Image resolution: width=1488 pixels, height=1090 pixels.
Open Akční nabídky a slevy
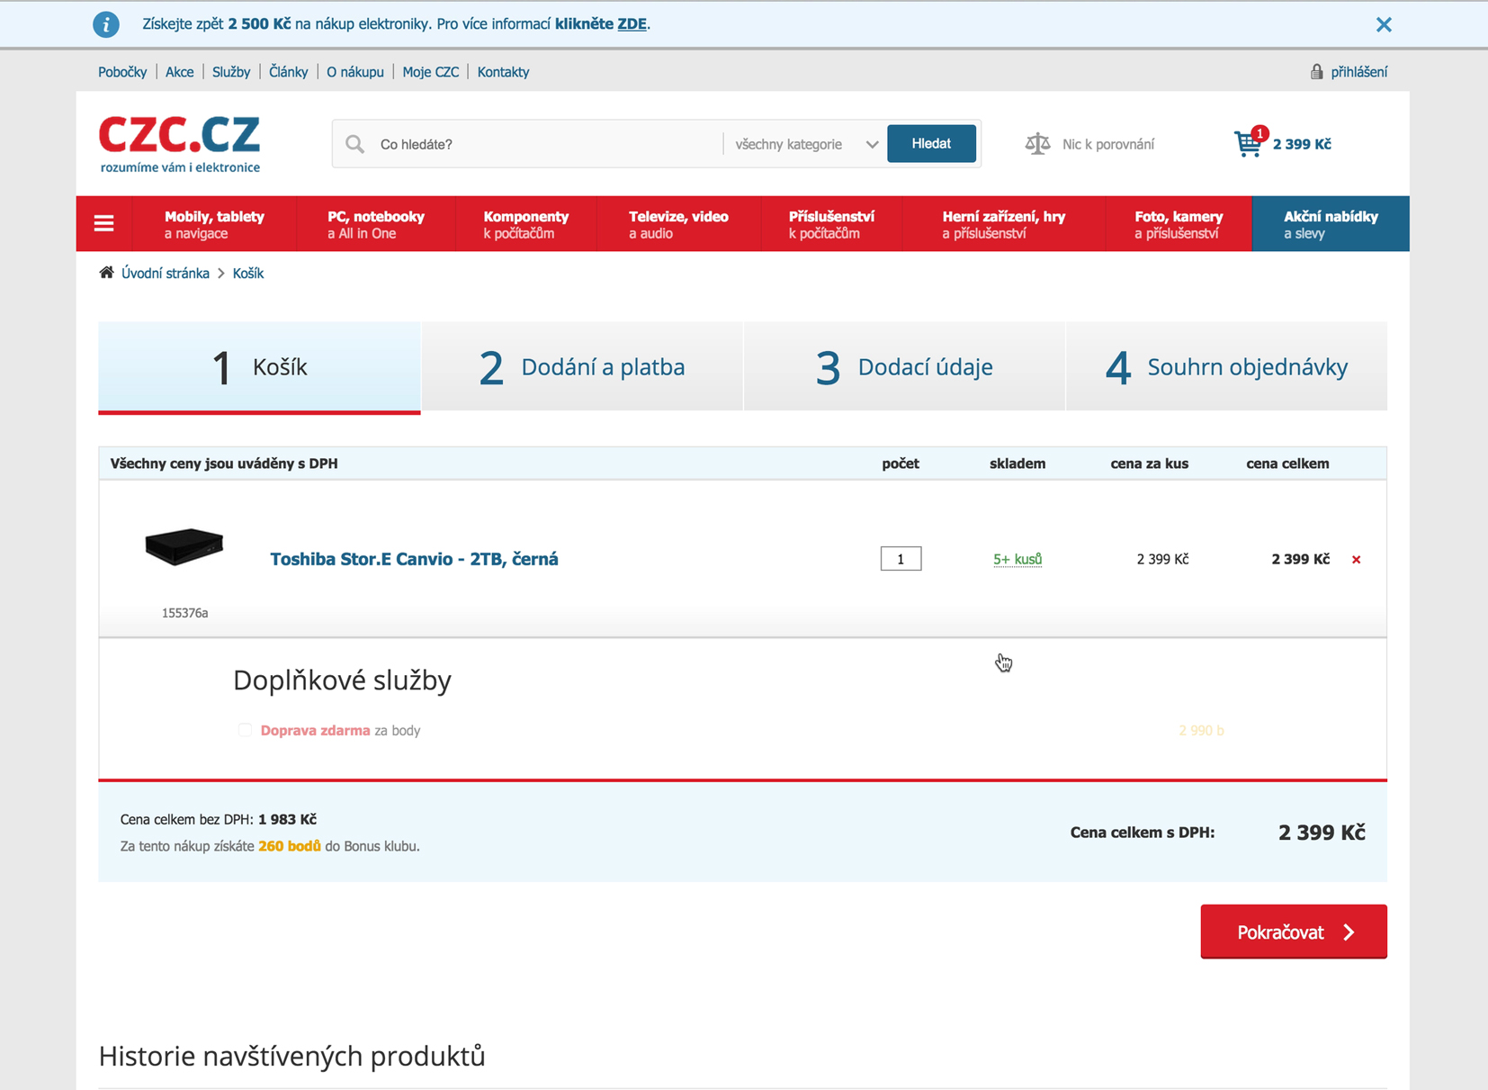[x=1331, y=224]
